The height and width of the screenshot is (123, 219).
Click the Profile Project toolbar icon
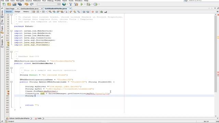click(95, 4)
